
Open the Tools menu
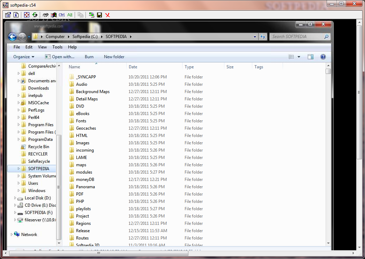click(58, 47)
